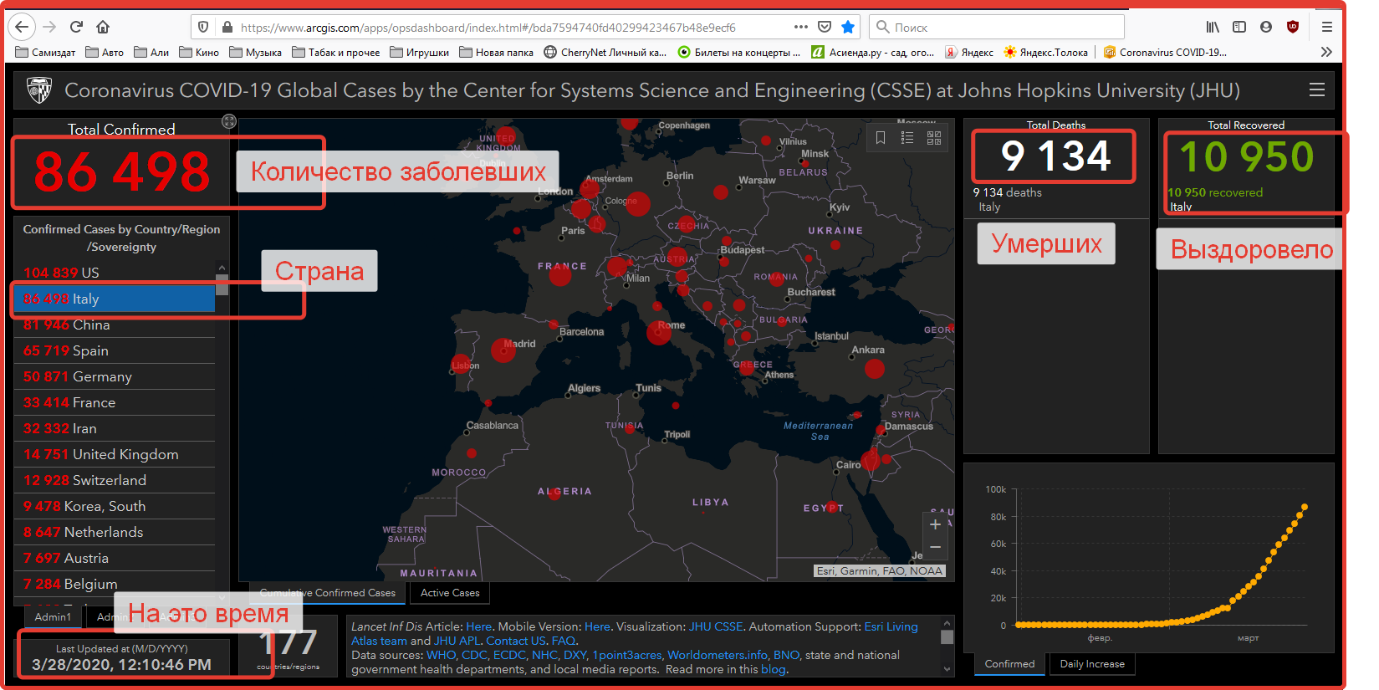Viewport: 1379px width, 690px height.
Task: Toggle the bookmark star for this page
Action: click(848, 27)
